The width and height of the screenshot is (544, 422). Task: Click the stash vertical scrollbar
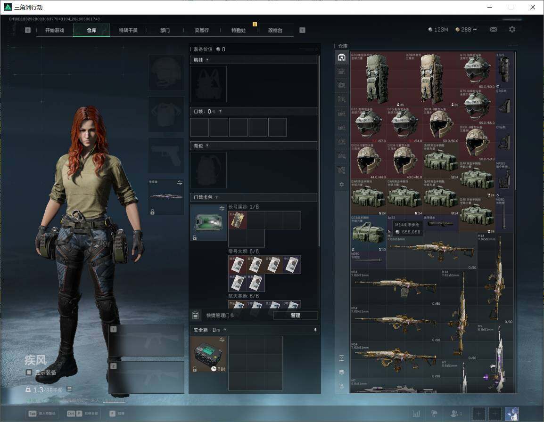coord(516,120)
